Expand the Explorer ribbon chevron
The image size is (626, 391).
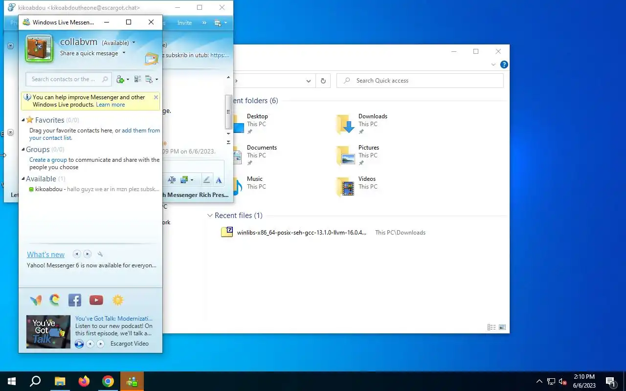(x=493, y=65)
